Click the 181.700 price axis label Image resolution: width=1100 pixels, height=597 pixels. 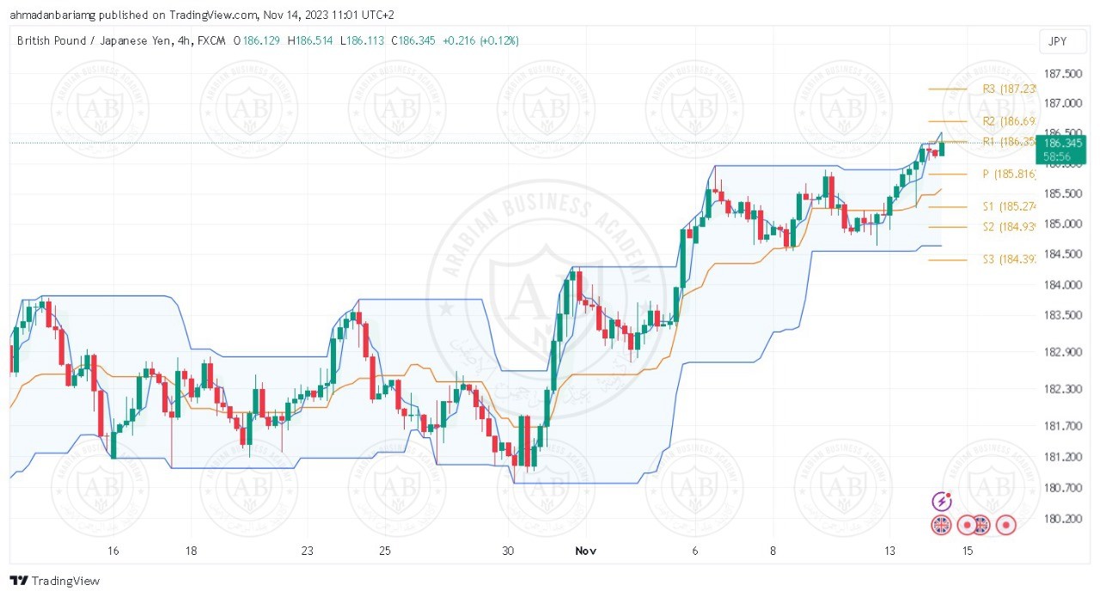click(1065, 426)
